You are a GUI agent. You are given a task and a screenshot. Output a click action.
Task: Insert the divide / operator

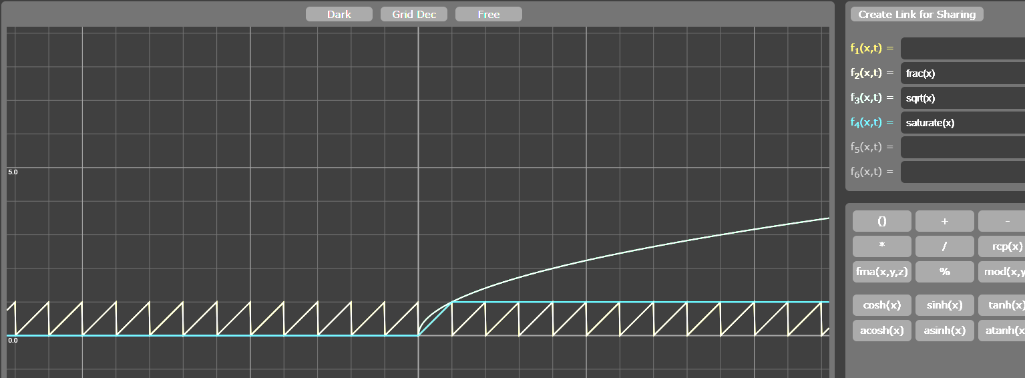pos(944,246)
